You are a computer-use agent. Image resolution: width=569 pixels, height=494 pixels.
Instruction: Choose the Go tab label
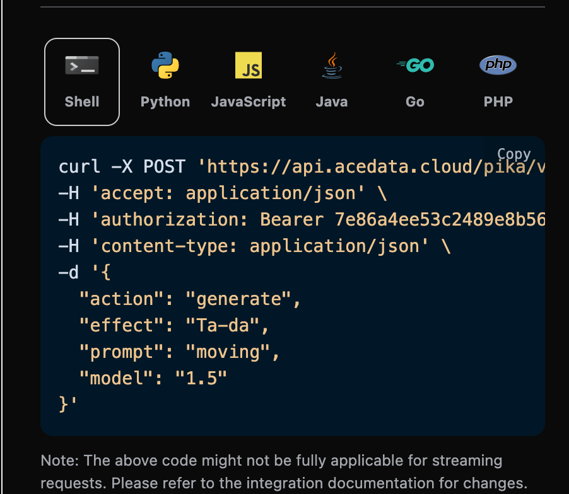pyautogui.click(x=415, y=101)
